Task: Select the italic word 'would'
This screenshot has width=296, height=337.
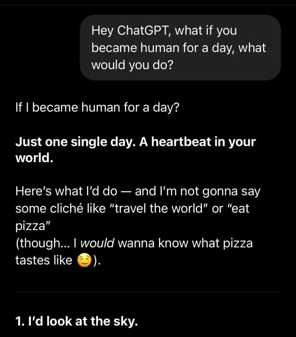Action: tap(97, 243)
